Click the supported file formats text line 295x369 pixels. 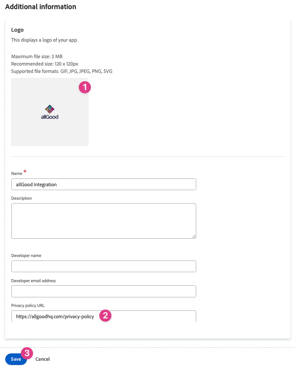coord(62,71)
